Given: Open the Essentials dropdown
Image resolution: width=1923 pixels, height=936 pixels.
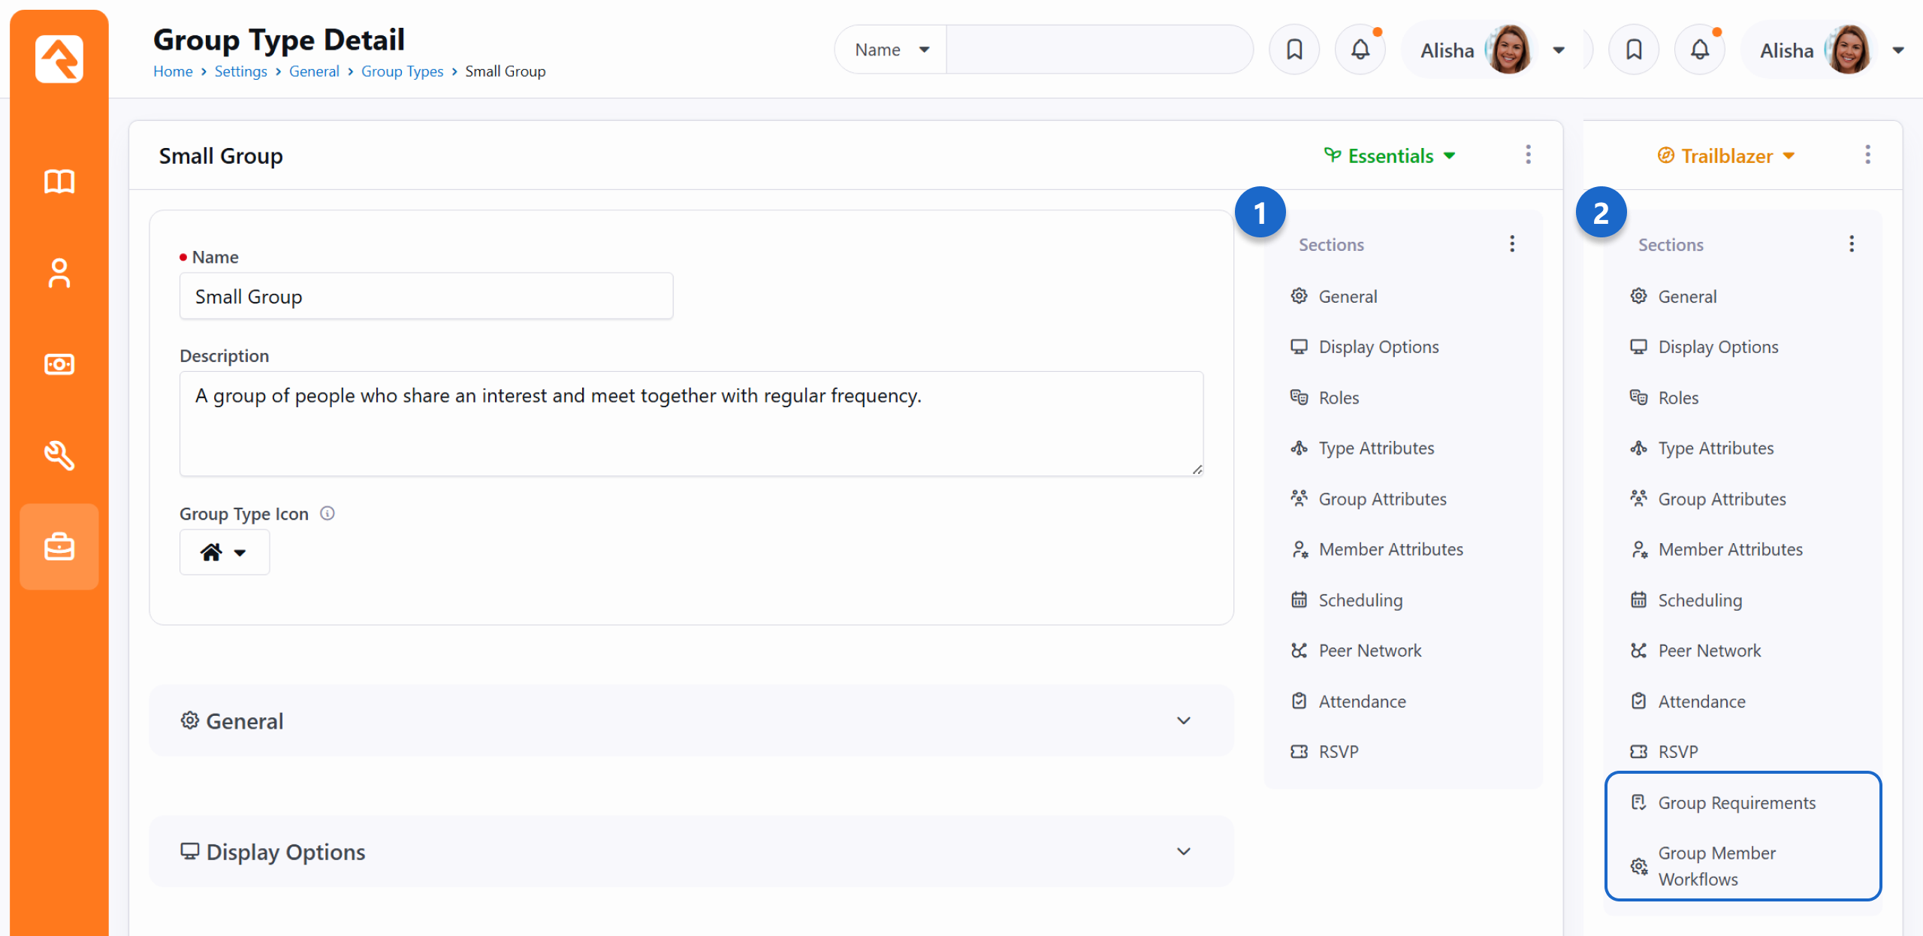Looking at the screenshot, I should tap(1390, 155).
